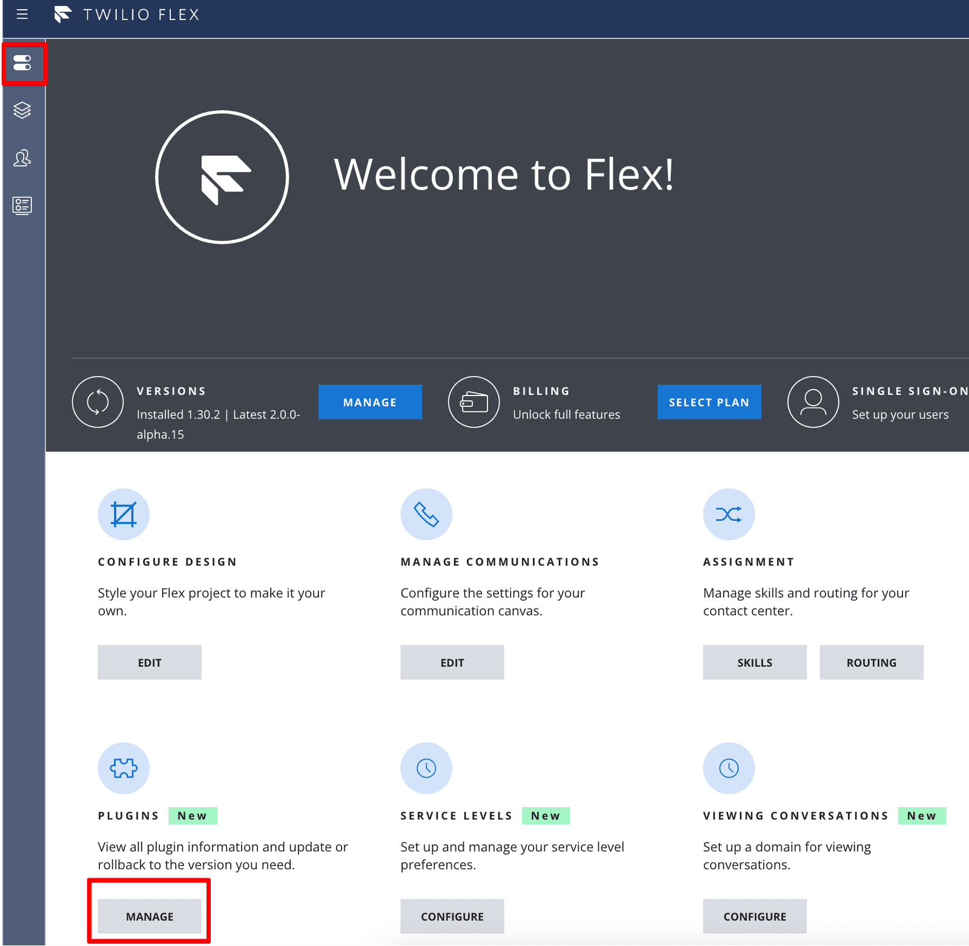The image size is (969, 946).
Task: Click the Service Levels clock icon
Action: pos(426,768)
